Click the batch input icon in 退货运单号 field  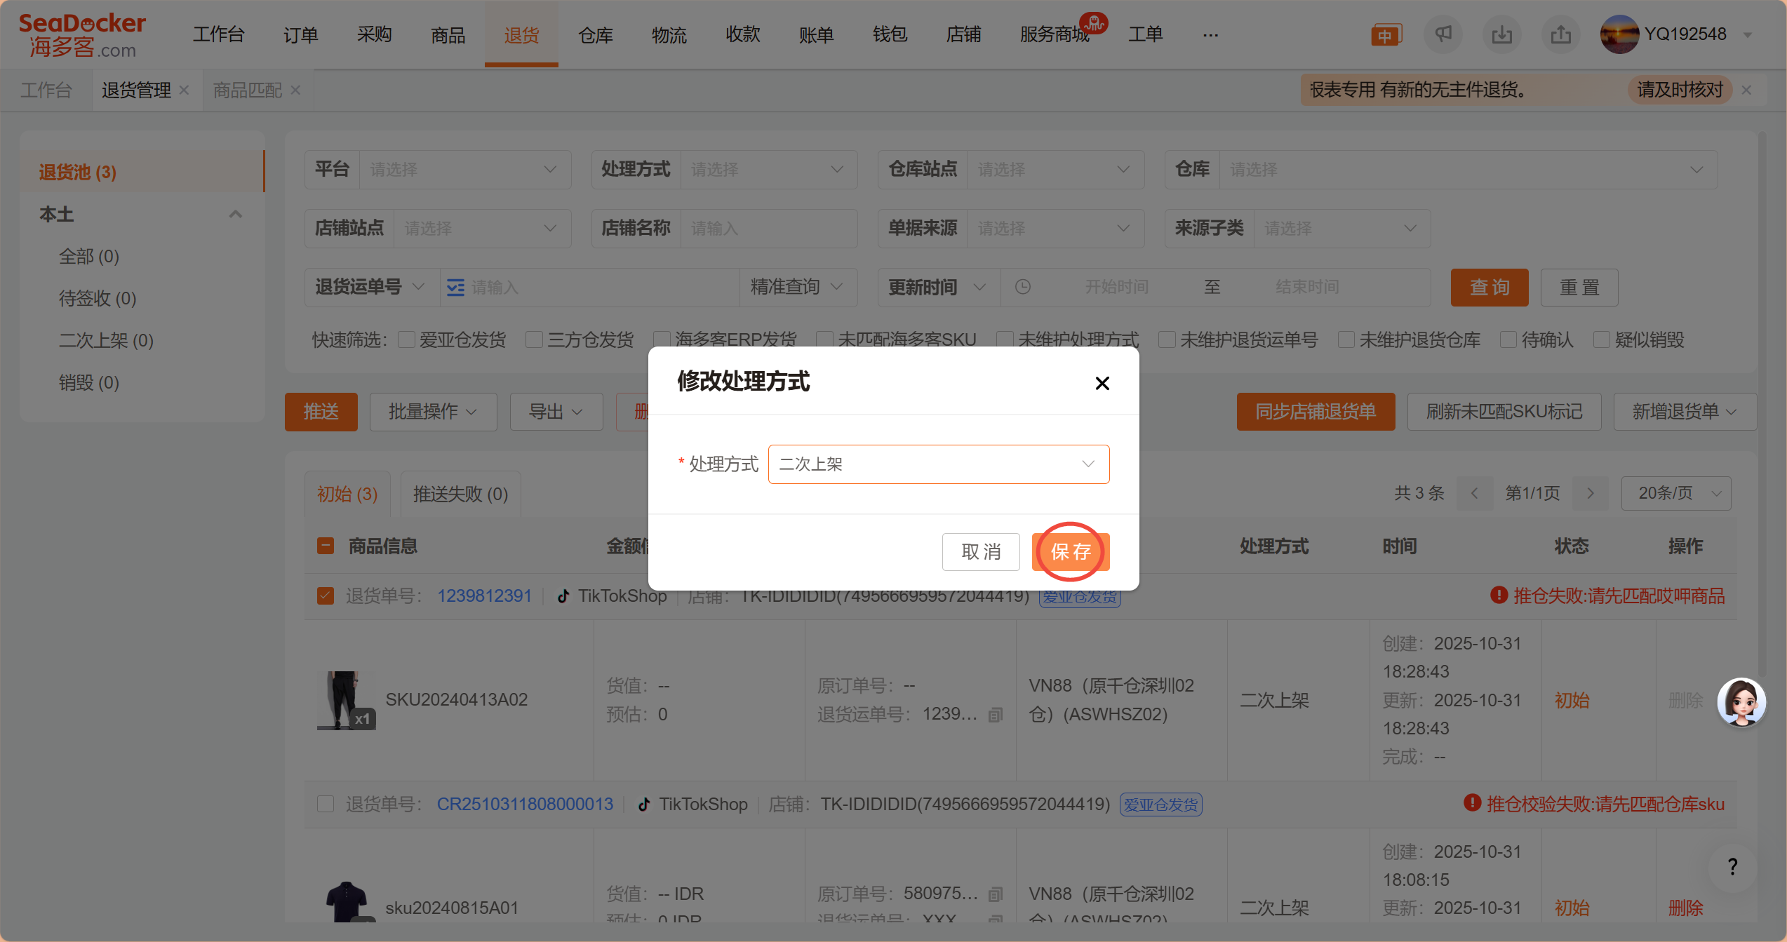pyautogui.click(x=456, y=288)
